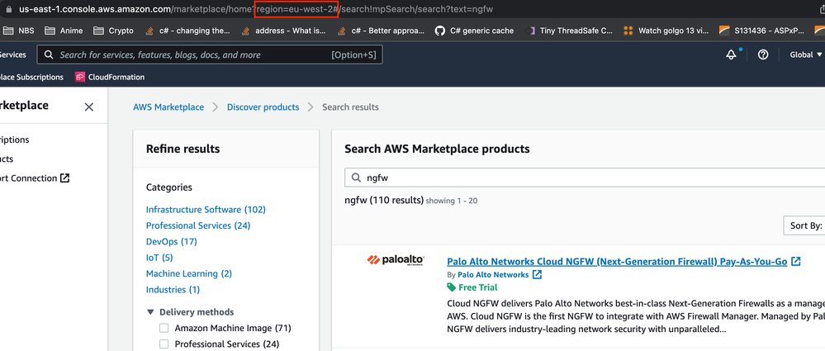Close the Marketplace side panel
Viewport: 825px width, 351px height.
pyautogui.click(x=89, y=107)
